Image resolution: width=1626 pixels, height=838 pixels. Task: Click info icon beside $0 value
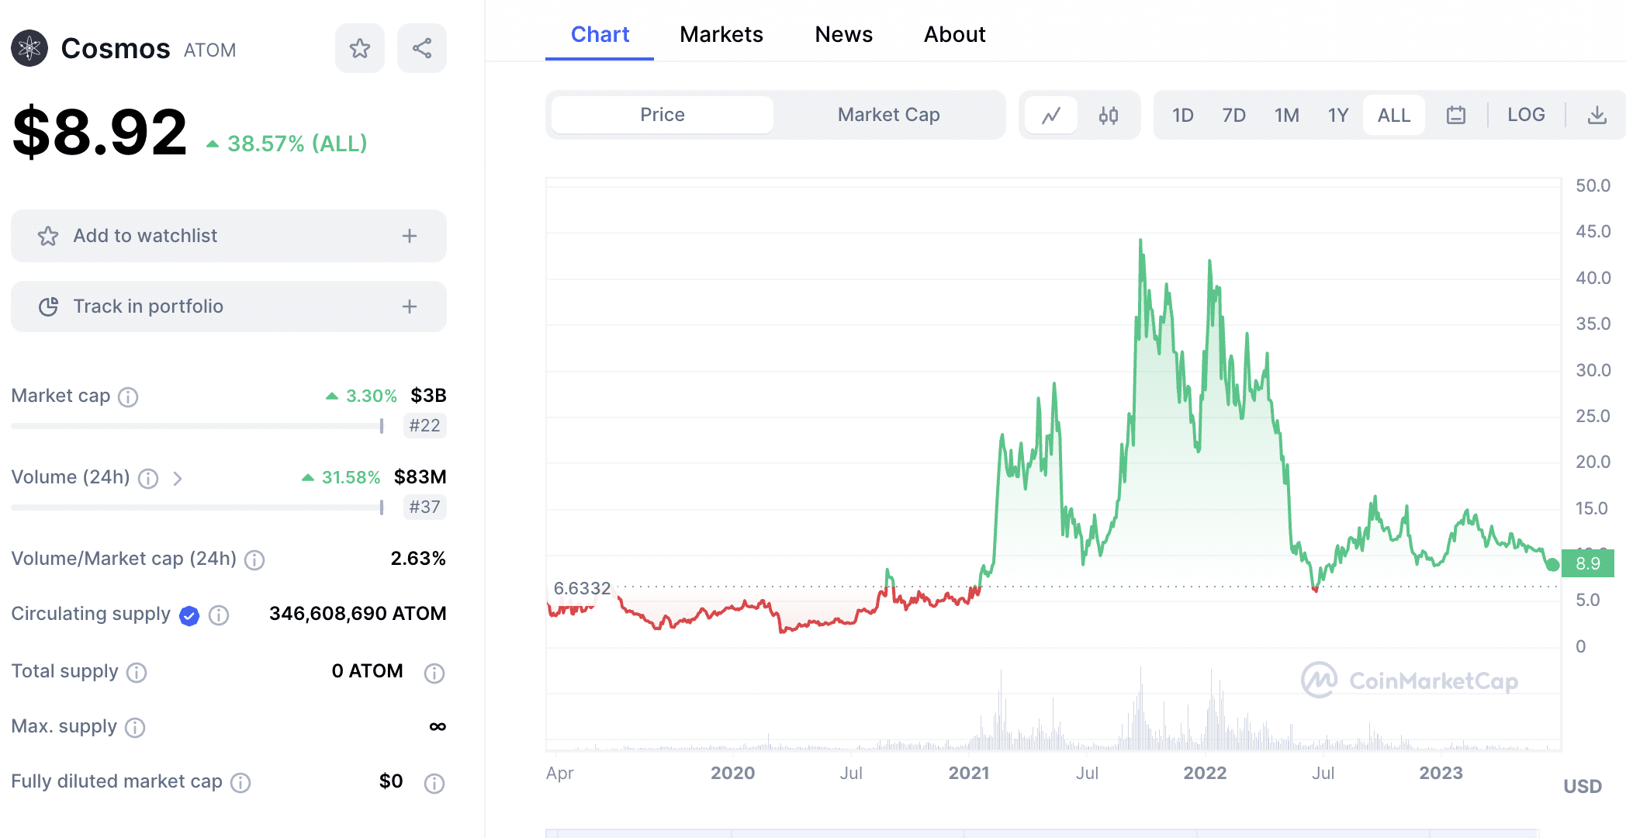434,783
